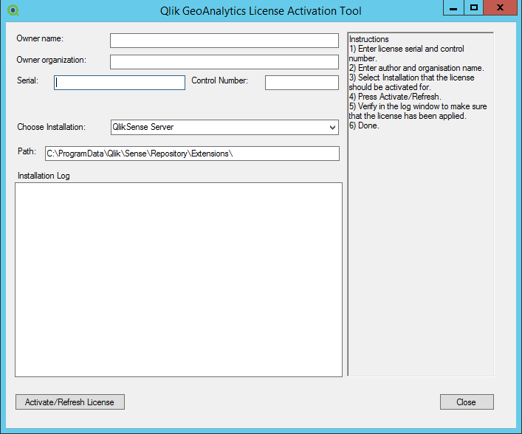Viewport: 522px width, 434px height.
Task: Click the Path field with Extensions folder
Action: (193, 154)
